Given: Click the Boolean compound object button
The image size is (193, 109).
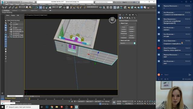Looking at the screenshot, I should [x=131, y=31].
